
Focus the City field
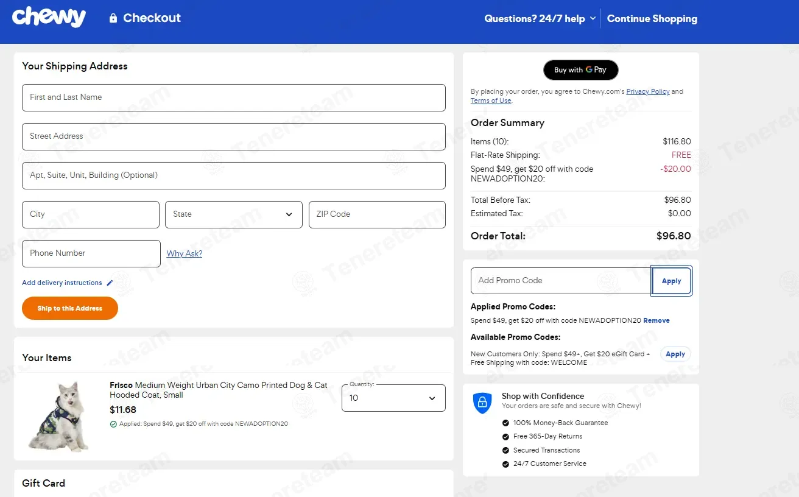click(x=91, y=214)
